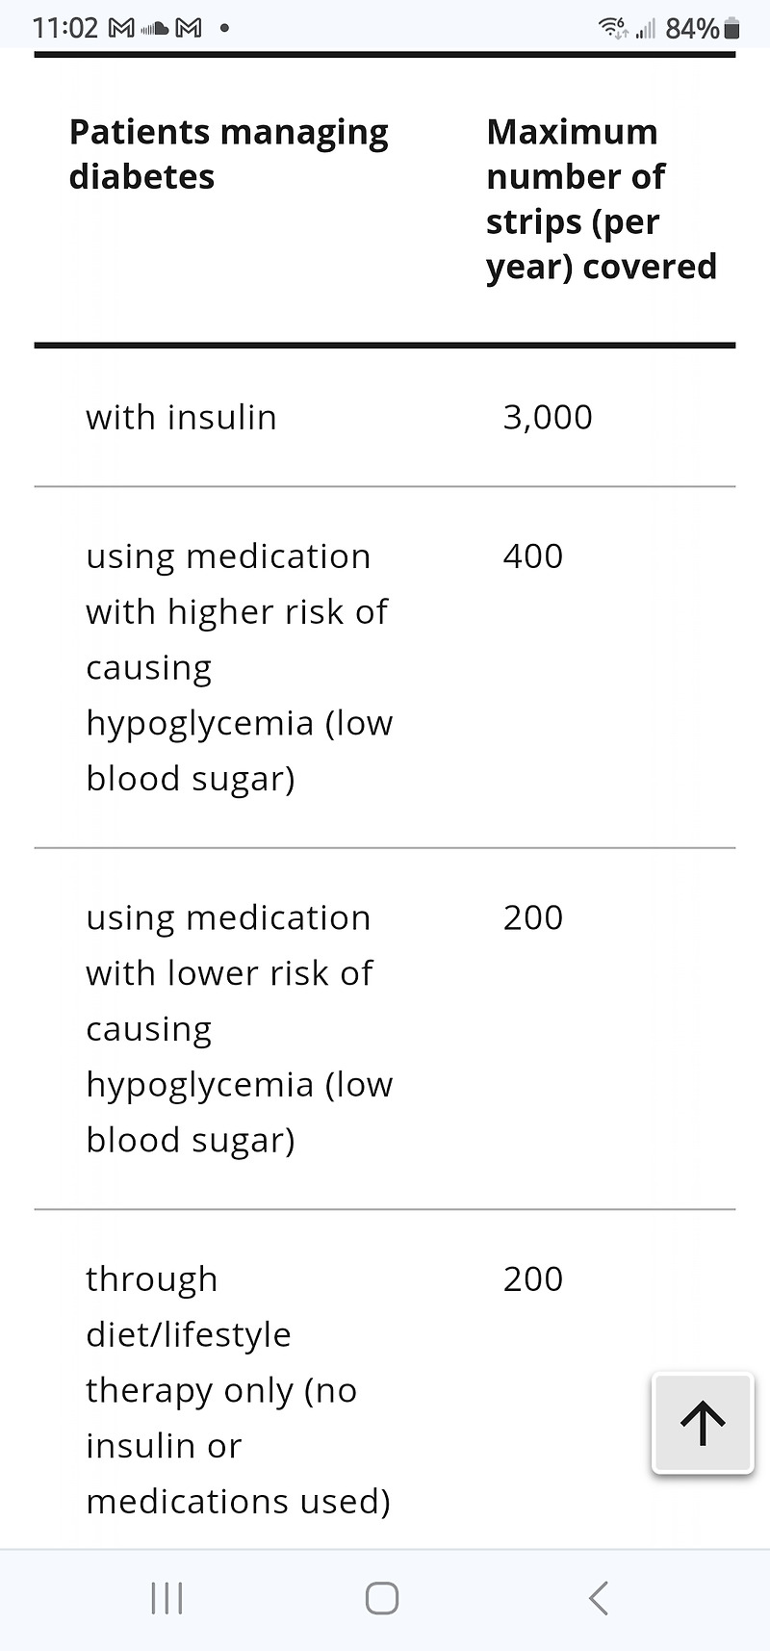Tap the notification overflow dot
Image resolution: width=770 pixels, height=1651 pixels.
(224, 29)
